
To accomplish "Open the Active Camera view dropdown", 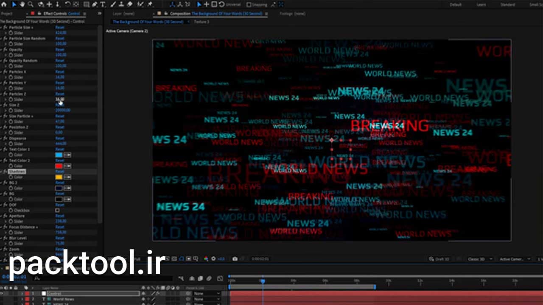I will point(515,259).
